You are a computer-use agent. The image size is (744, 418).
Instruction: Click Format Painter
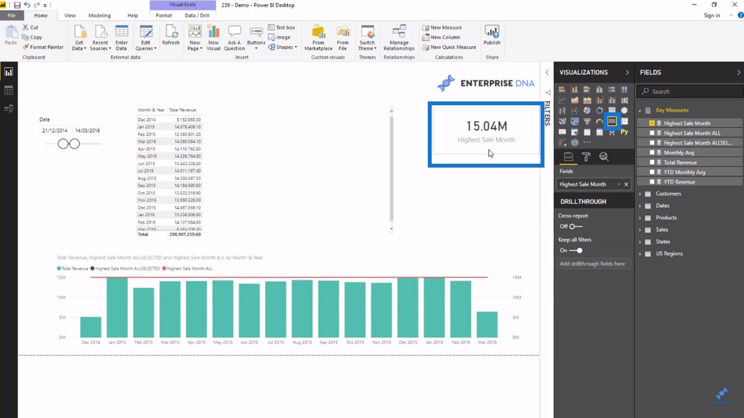(x=43, y=47)
